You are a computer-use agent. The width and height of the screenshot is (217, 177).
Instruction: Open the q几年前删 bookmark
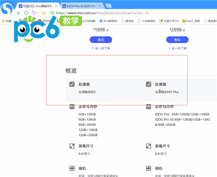(x=89, y=21)
